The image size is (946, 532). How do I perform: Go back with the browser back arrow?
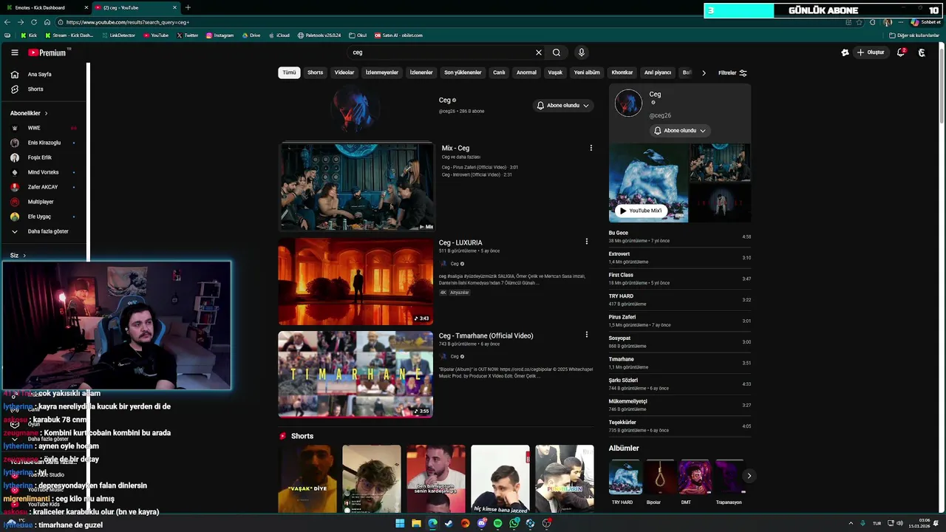pos(7,22)
